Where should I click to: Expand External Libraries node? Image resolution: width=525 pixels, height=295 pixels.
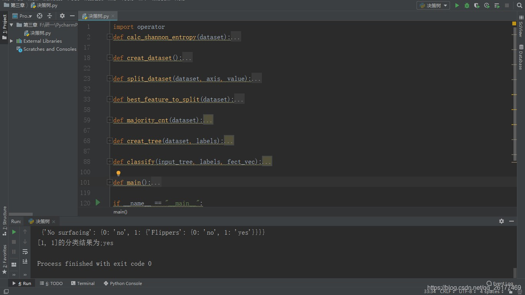pyautogui.click(x=12, y=41)
